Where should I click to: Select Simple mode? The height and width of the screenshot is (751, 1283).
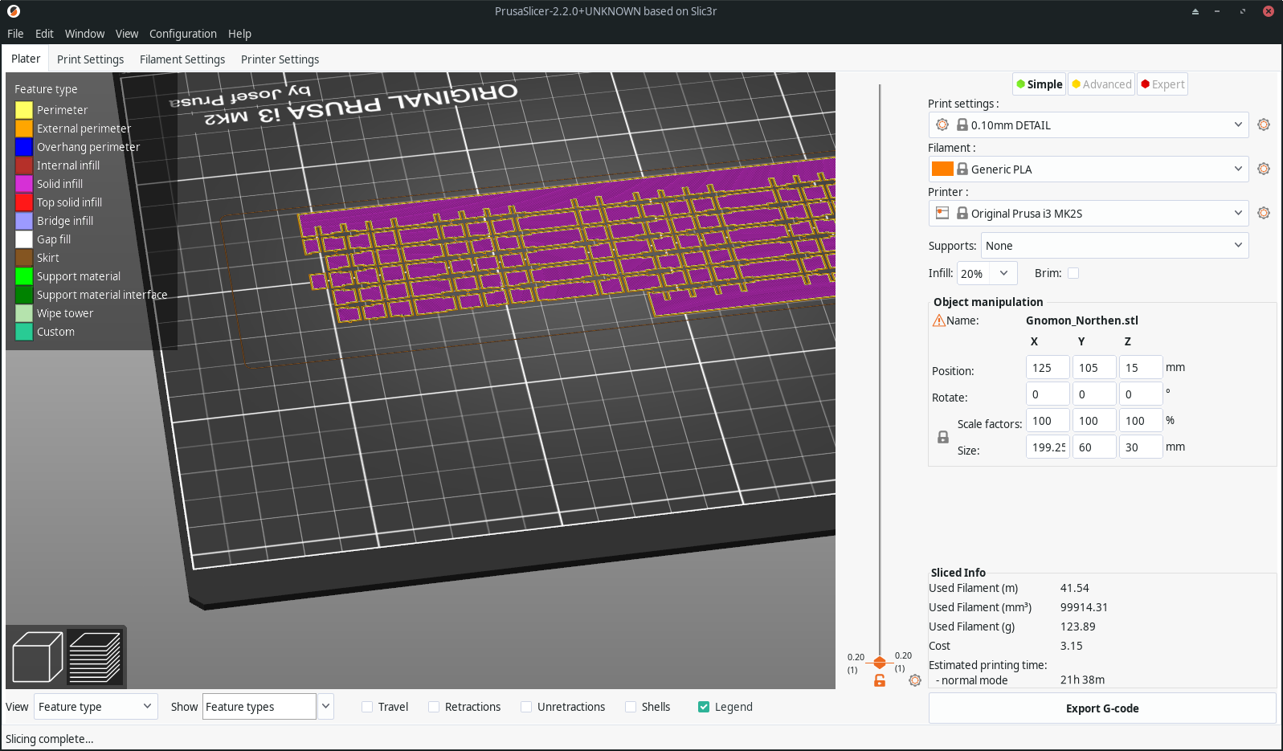tap(1040, 84)
